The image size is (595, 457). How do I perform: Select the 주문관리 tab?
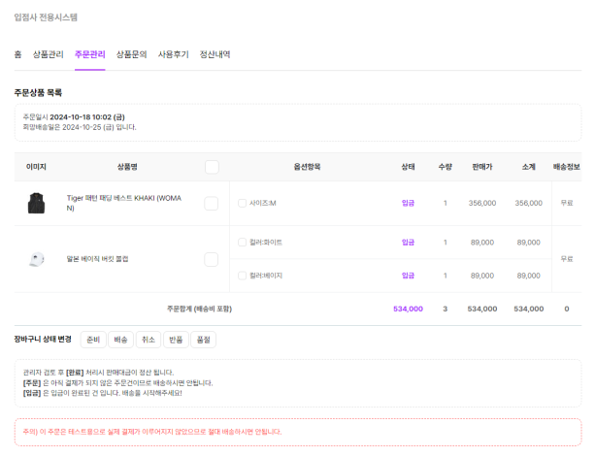pos(90,54)
